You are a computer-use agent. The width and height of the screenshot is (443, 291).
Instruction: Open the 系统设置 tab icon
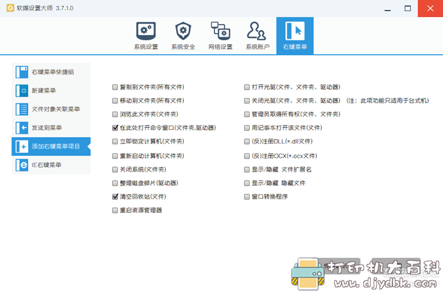tap(146, 31)
